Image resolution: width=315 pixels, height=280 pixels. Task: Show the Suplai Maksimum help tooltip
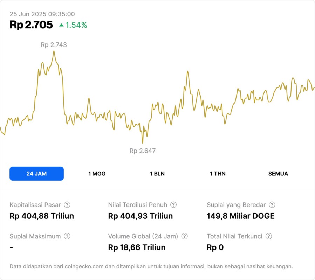[67, 236]
